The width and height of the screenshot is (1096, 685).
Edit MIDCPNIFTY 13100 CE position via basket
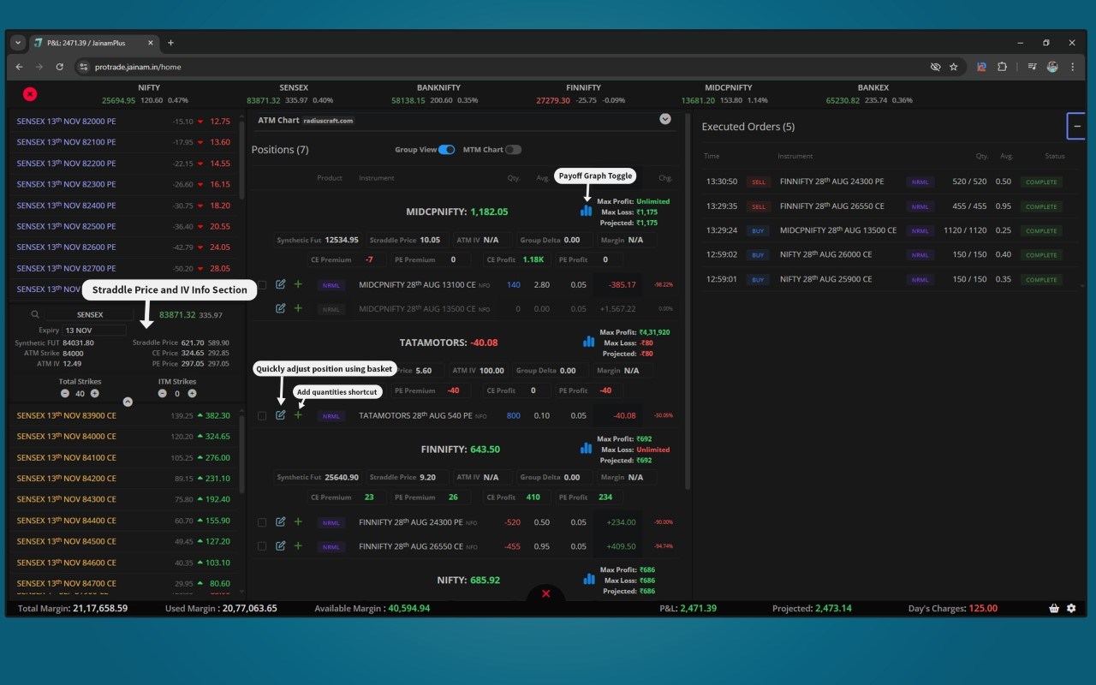[x=281, y=284]
